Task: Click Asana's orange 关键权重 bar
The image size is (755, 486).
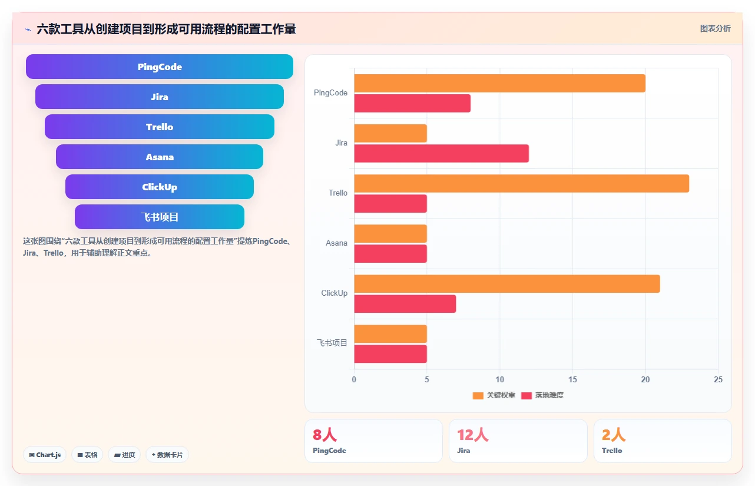Action: pyautogui.click(x=390, y=233)
